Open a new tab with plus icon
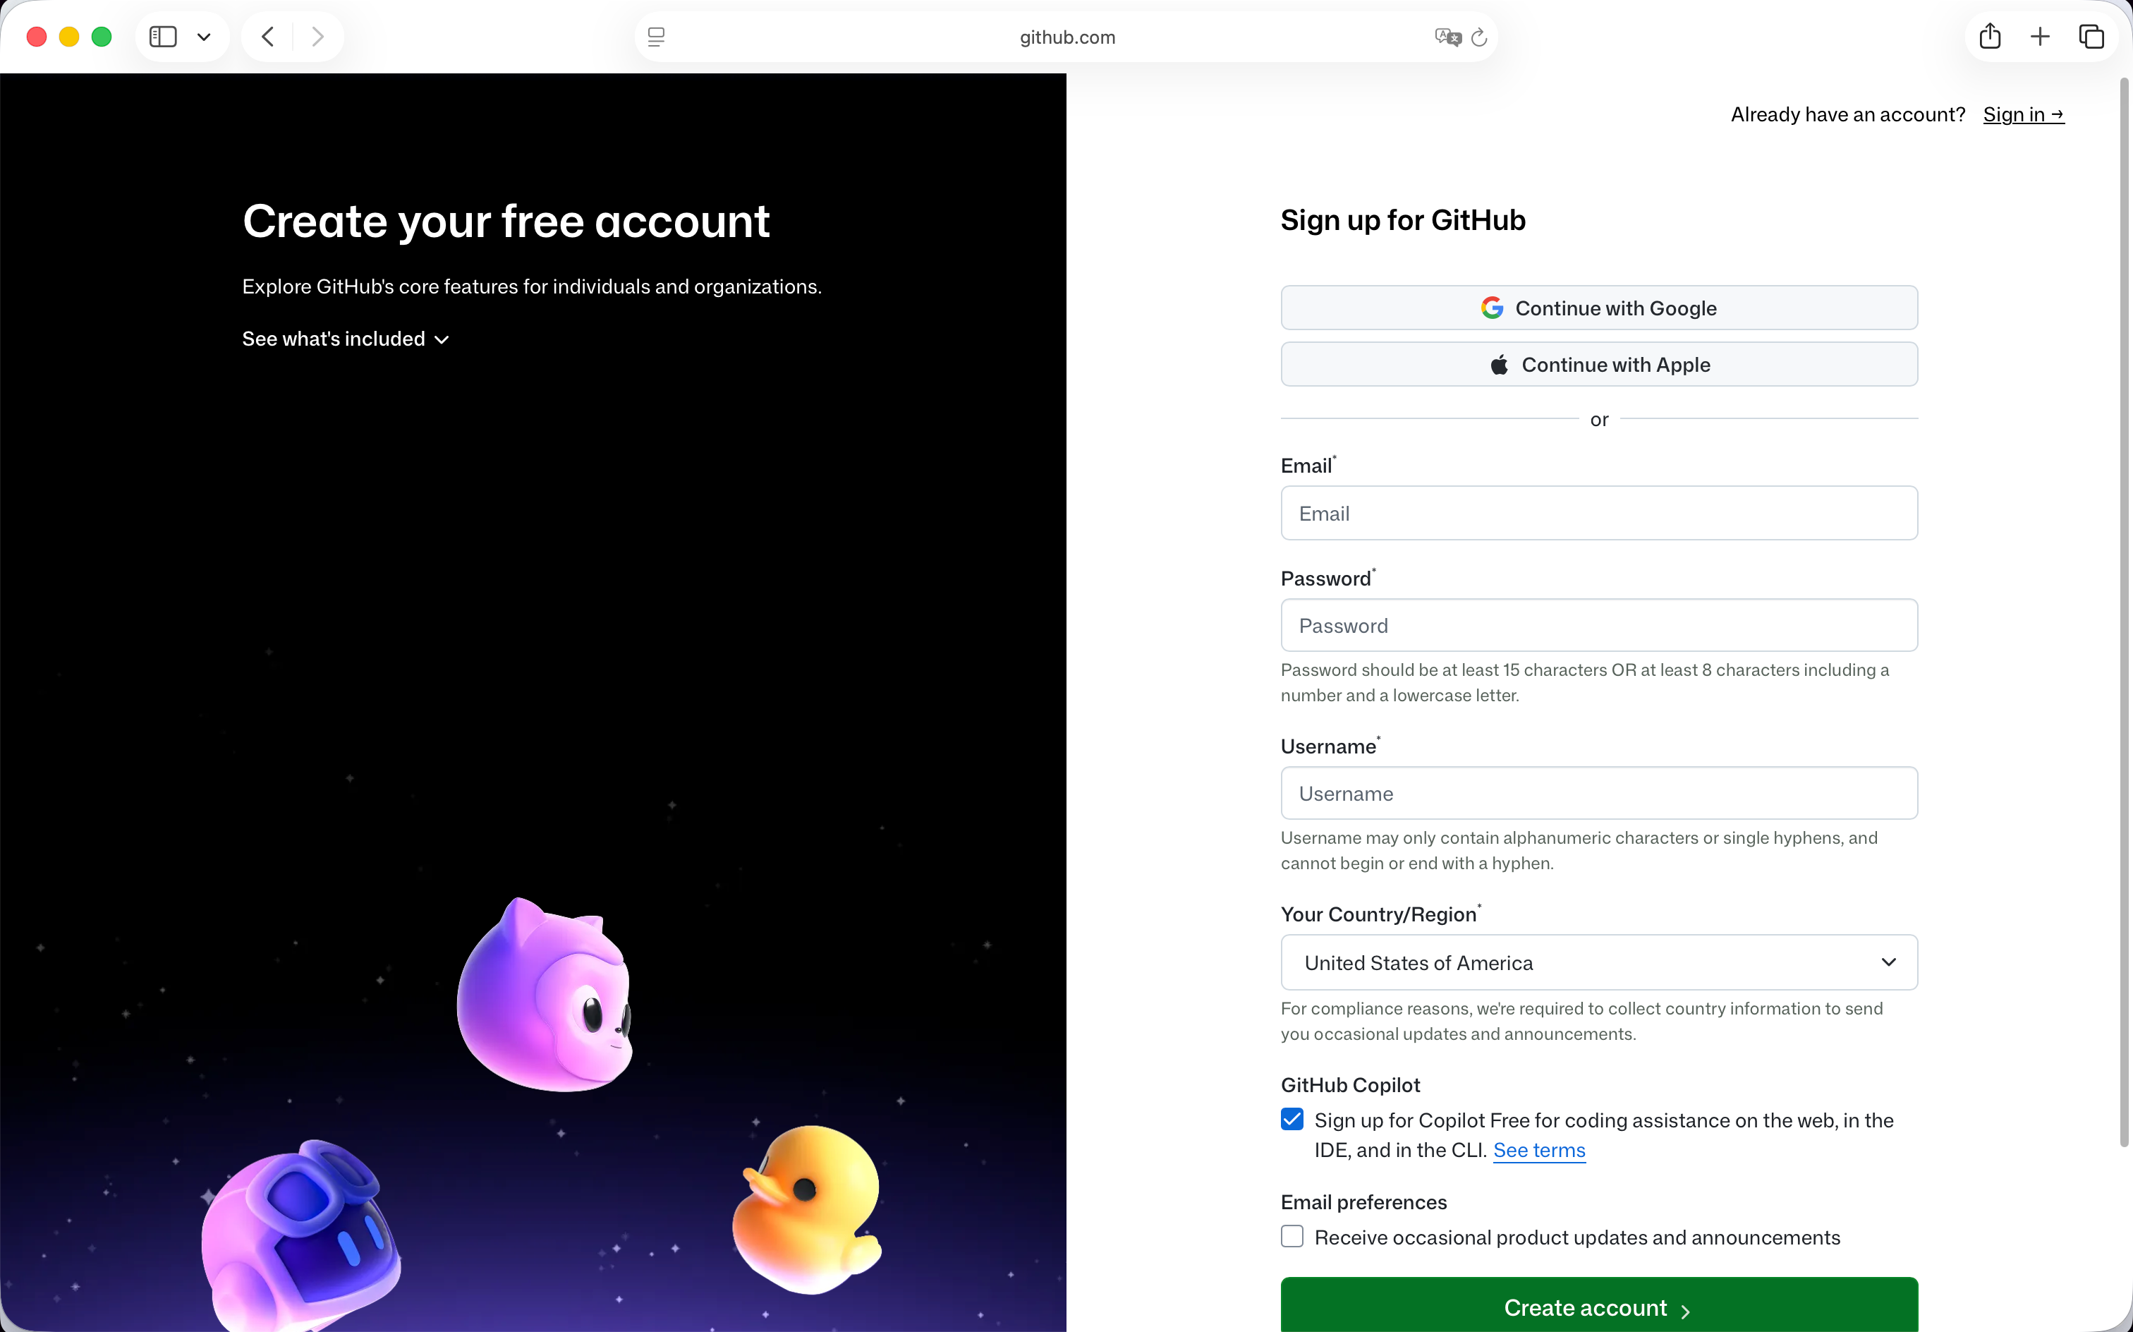The image size is (2133, 1332). click(2041, 37)
